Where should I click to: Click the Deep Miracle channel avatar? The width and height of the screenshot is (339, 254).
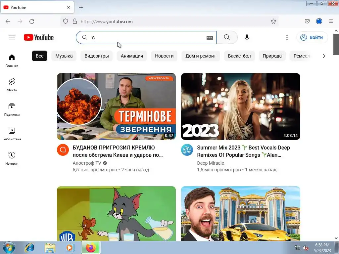click(x=187, y=150)
